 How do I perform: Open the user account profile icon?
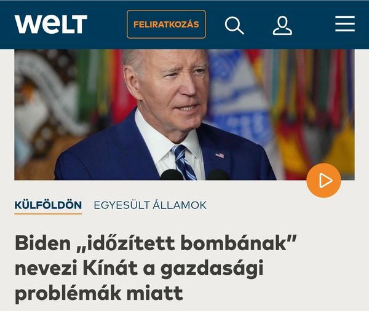(x=282, y=25)
